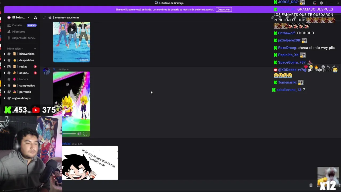Click the NUEVO badge beside Canales

(x=31, y=25)
